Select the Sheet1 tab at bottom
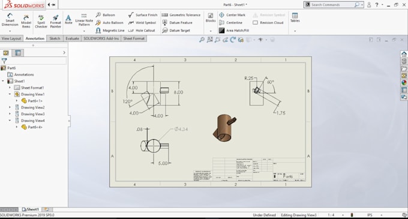The image size is (408, 219). (30, 209)
